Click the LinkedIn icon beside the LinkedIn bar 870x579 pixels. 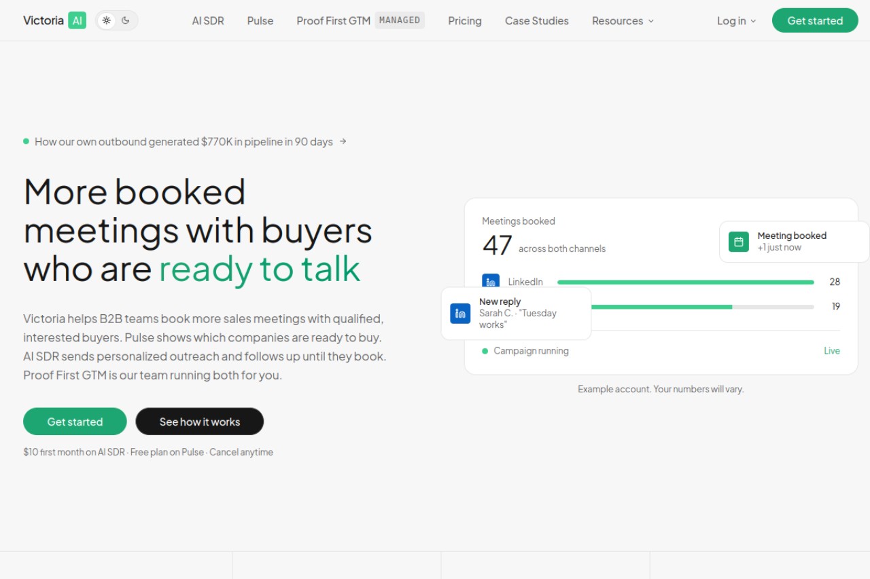coord(491,280)
